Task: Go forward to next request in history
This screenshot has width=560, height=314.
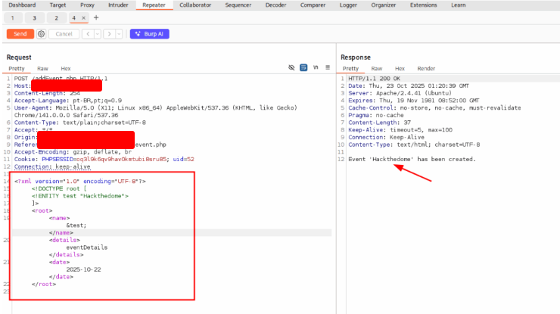Action: point(108,34)
